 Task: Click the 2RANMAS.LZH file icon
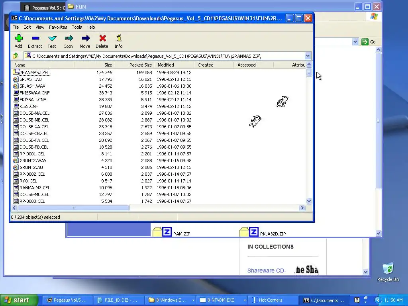tap(16, 72)
